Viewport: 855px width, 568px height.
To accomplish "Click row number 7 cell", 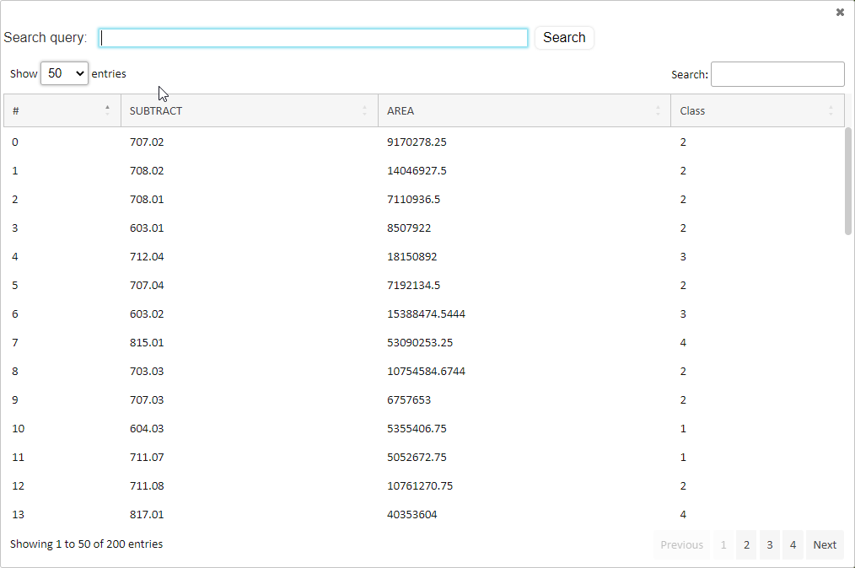I will click(14, 342).
